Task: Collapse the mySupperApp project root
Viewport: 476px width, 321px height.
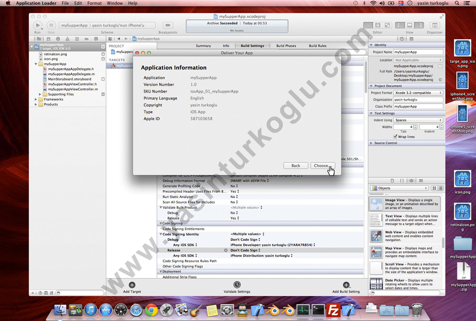Action: [x=31, y=47]
